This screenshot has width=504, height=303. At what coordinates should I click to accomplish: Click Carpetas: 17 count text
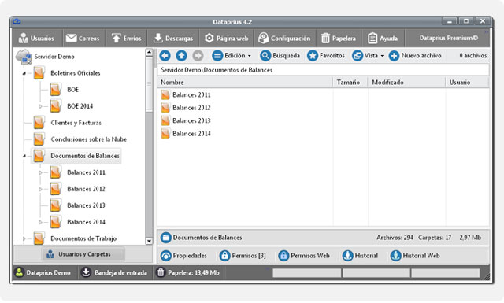(x=435, y=238)
